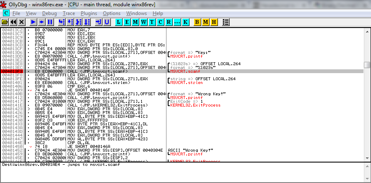The width and height of the screenshot is (371, 183).
Task: Select the XOR EDX,FFFFFFD3 instruction
Action: pyautogui.click(x=87, y=120)
